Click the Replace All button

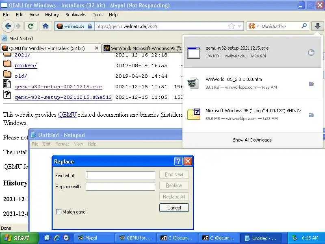(x=174, y=197)
